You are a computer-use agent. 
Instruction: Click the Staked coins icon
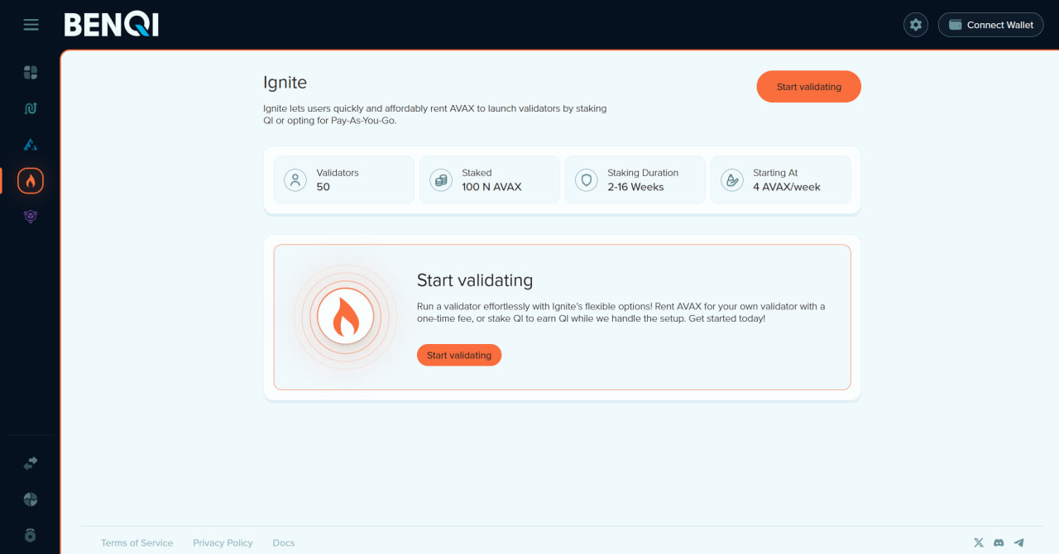coord(441,180)
